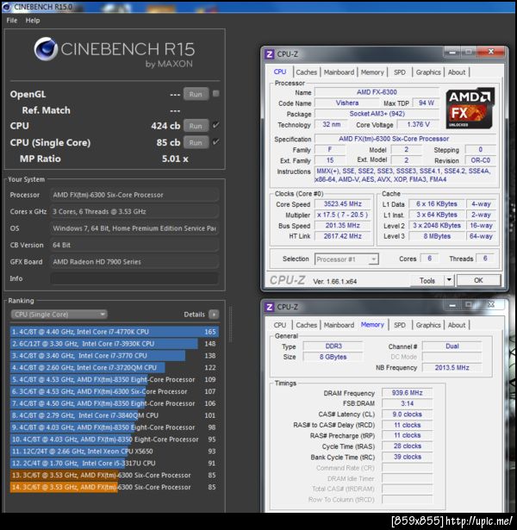Run the CPU (Single Core) benchmark
The height and width of the screenshot is (530, 517).
(x=196, y=142)
